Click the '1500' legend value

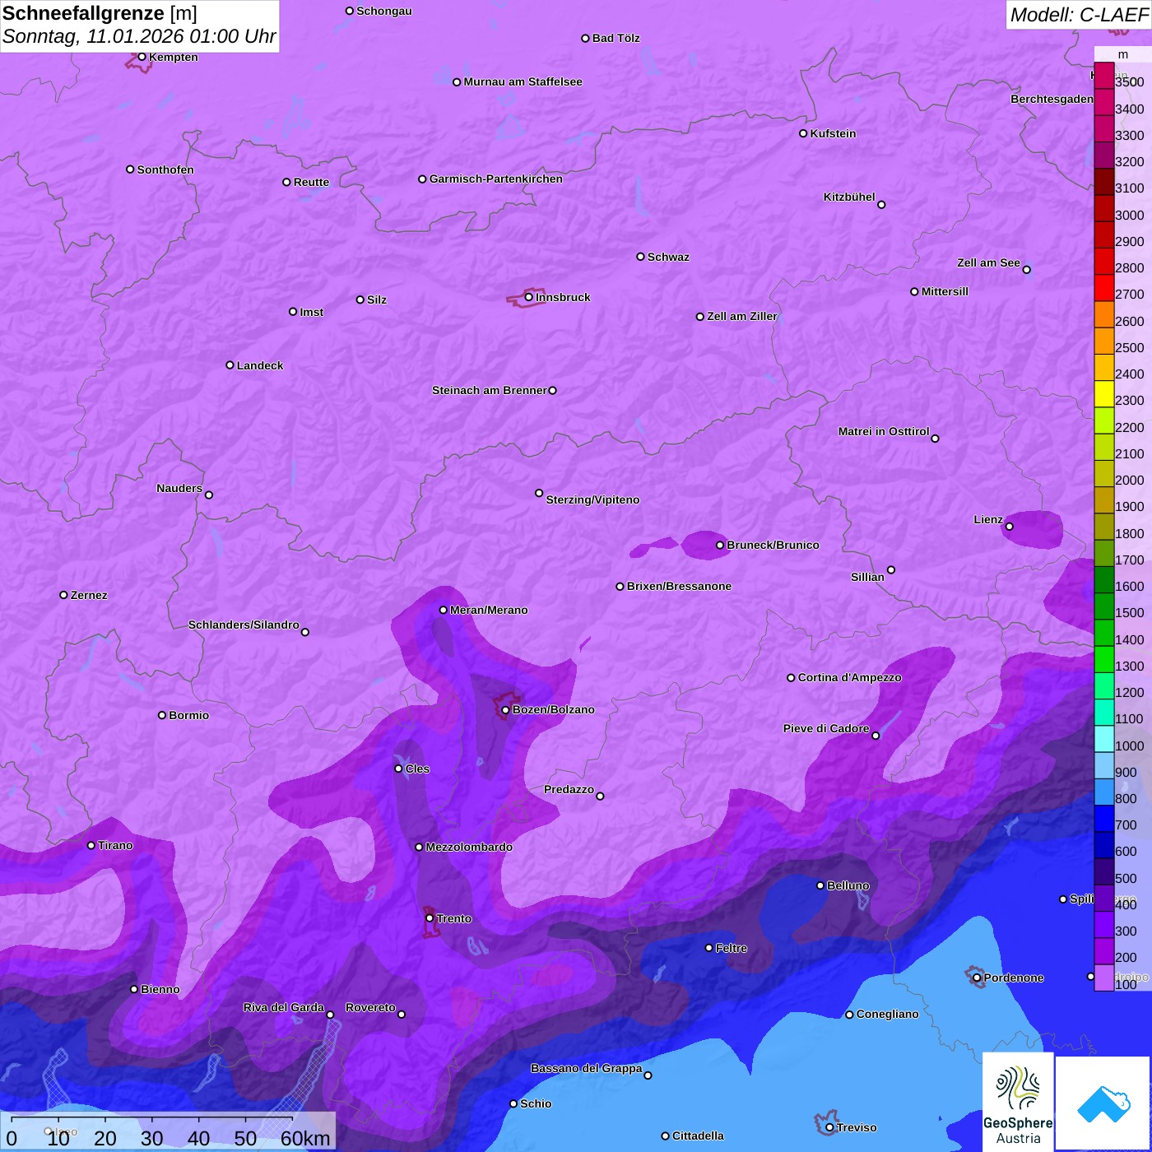[x=1129, y=612]
